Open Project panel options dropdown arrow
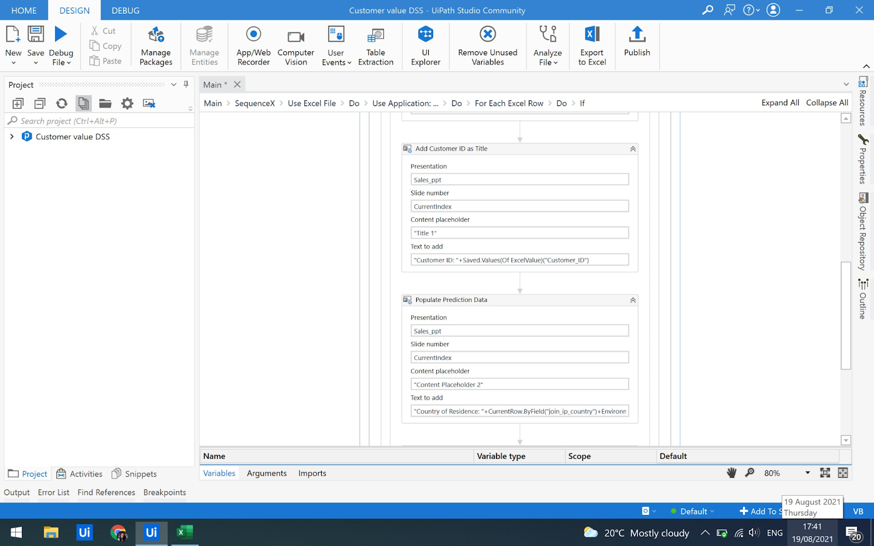 click(x=174, y=85)
